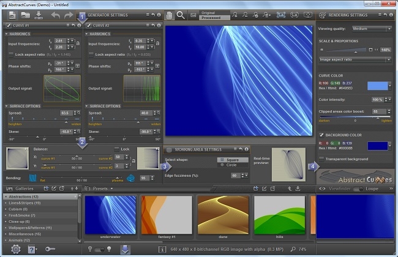
Task: Select the dune preset thumbnail
Action: [x=222, y=215]
